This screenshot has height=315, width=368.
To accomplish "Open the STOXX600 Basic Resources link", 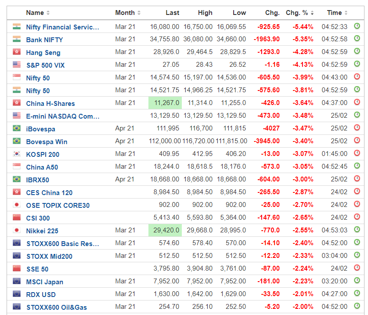I will [x=63, y=244].
